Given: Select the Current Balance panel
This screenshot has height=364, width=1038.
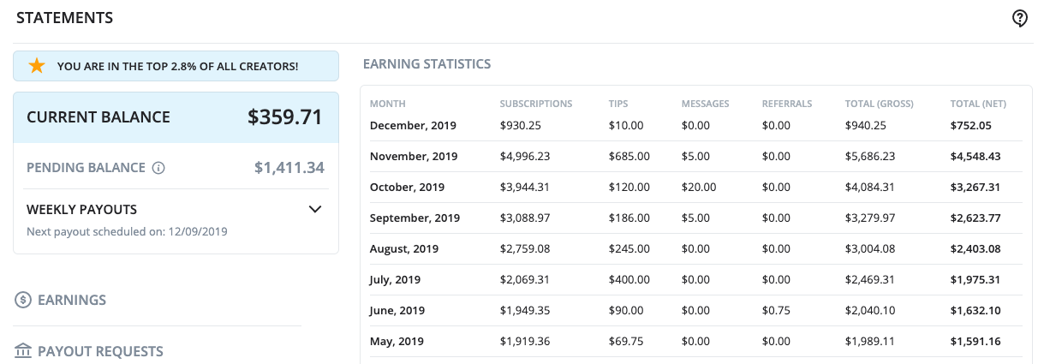Looking at the screenshot, I should [176, 117].
